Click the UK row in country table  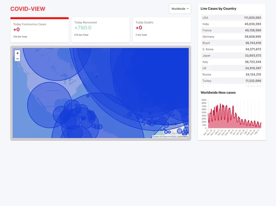point(231,68)
